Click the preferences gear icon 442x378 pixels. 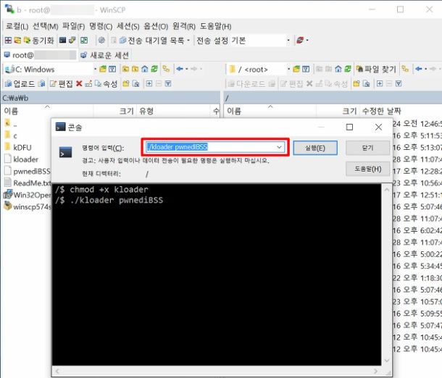[x=101, y=41]
